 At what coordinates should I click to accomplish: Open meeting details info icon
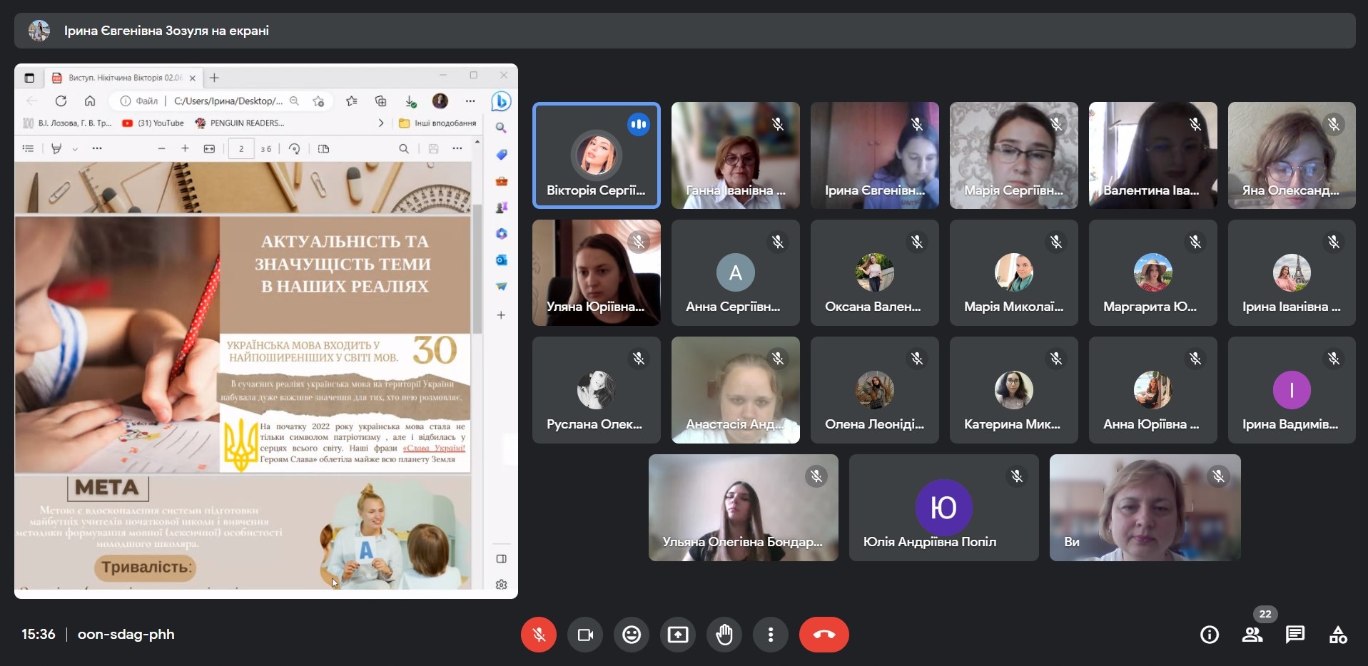point(1209,635)
